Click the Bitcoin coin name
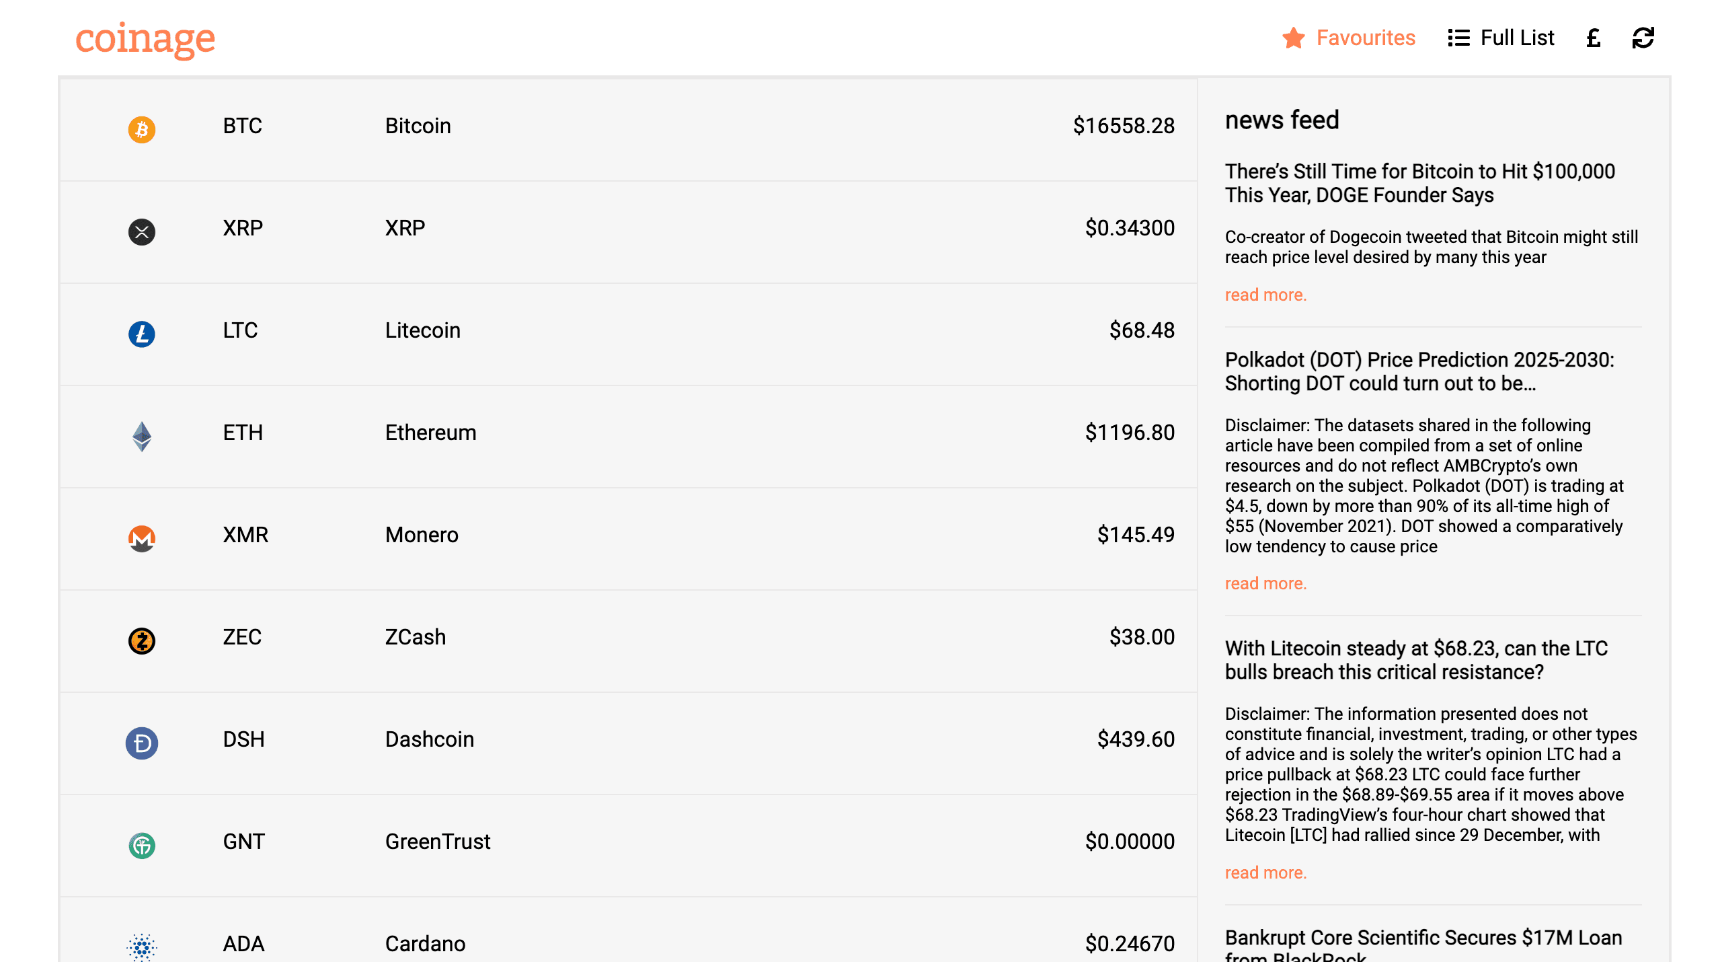The height and width of the screenshot is (962, 1720). [418, 126]
